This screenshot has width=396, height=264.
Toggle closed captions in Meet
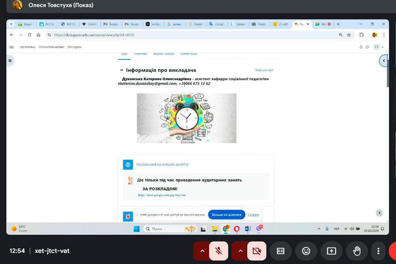pos(281,251)
